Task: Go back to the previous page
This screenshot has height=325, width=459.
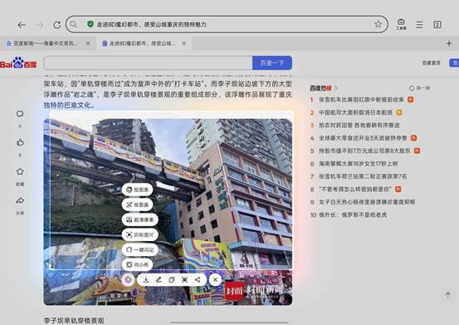Action: [22, 25]
